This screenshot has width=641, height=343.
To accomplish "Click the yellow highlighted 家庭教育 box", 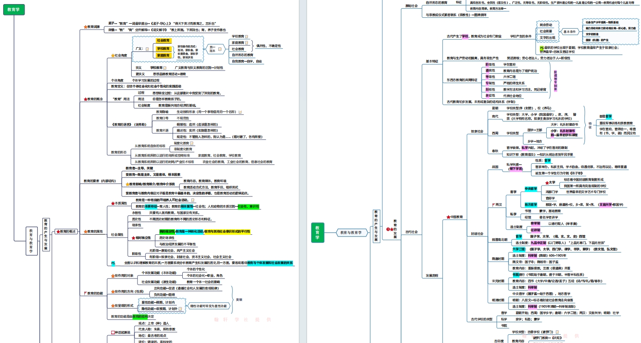I will (164, 55).
